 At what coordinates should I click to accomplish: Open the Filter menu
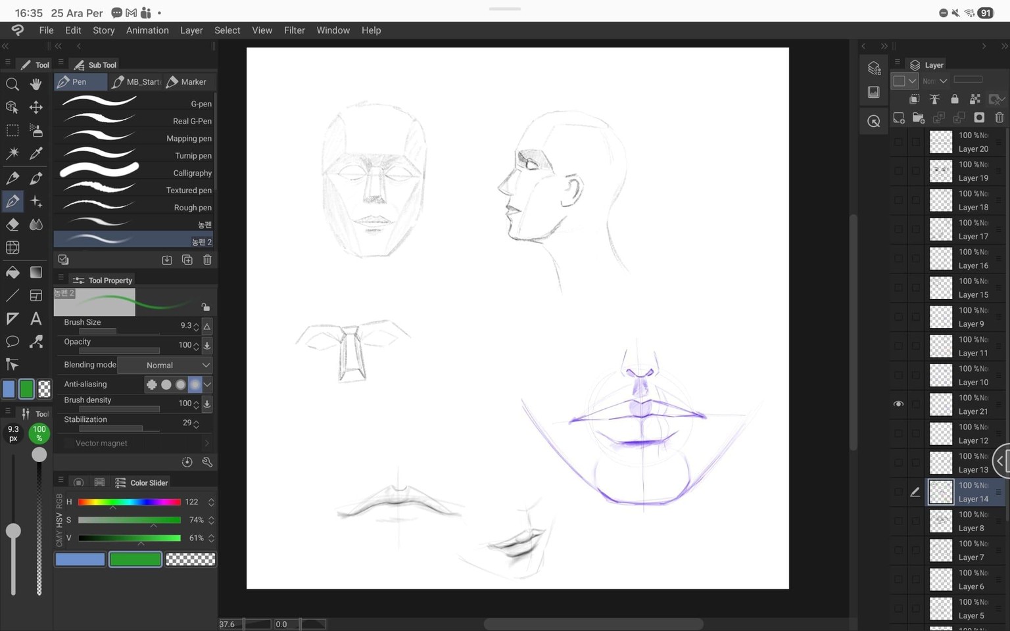click(294, 30)
